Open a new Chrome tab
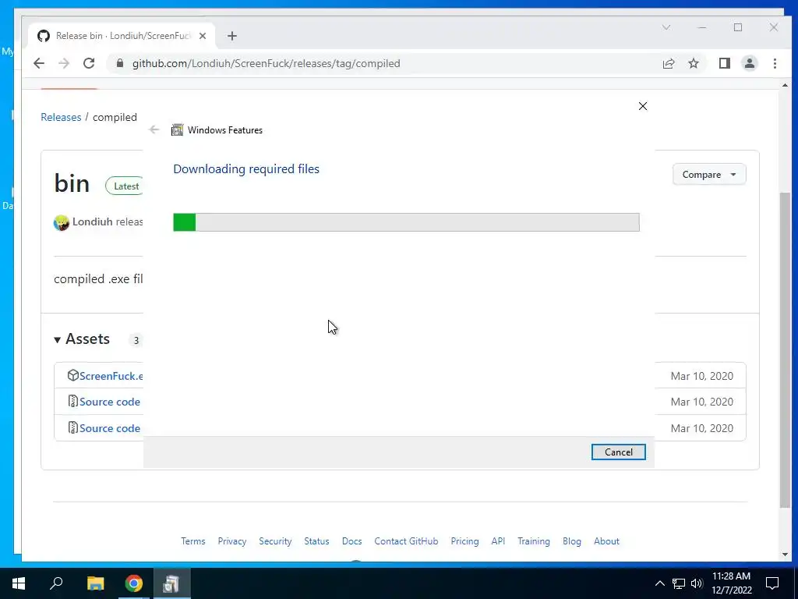The width and height of the screenshot is (798, 599). point(232,36)
